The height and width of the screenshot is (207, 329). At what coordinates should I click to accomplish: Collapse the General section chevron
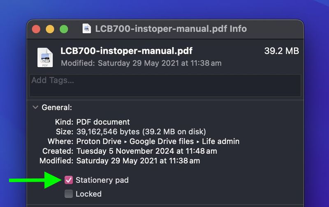pyautogui.click(x=35, y=107)
